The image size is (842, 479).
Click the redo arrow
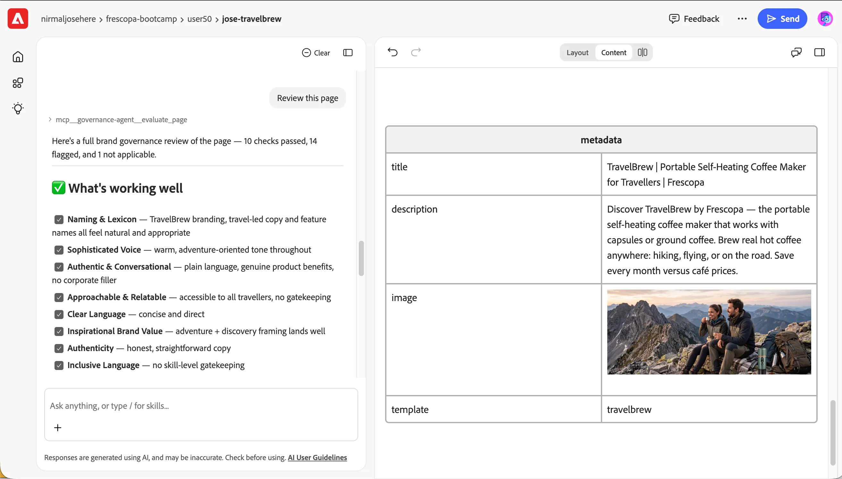[x=416, y=52]
